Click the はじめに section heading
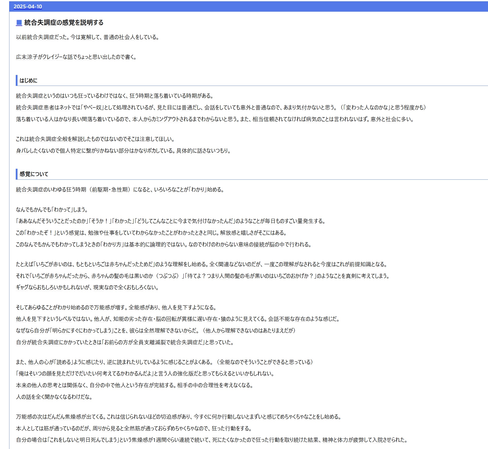Screen dimensions: 488x449 coord(28,81)
